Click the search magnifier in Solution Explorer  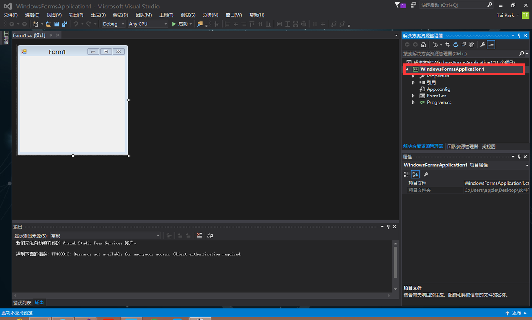[521, 54]
